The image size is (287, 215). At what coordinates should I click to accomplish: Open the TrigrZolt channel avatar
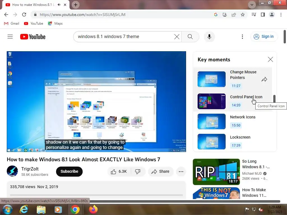(12, 171)
